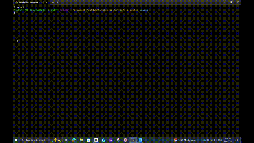This screenshot has width=254, height=143.
Task: Open the network Wi-Fi tray icon
Action: pyautogui.click(x=212, y=140)
